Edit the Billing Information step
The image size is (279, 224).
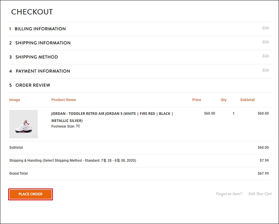click(x=266, y=28)
